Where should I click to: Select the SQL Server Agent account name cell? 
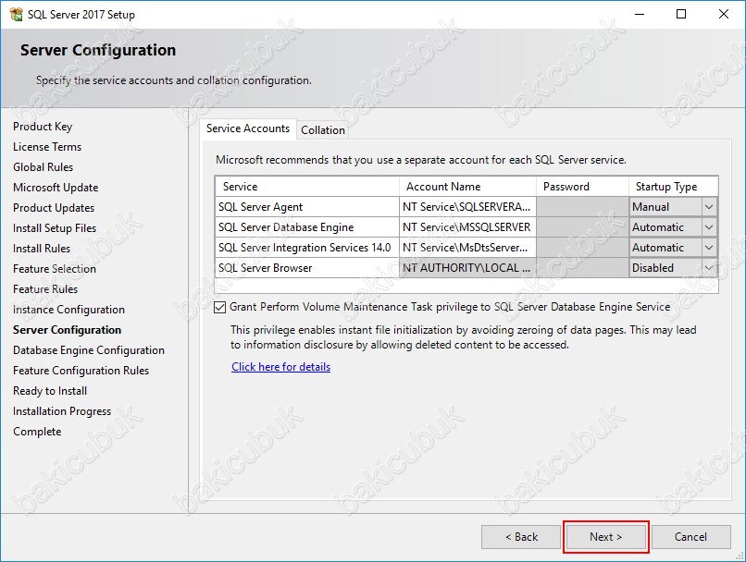467,207
